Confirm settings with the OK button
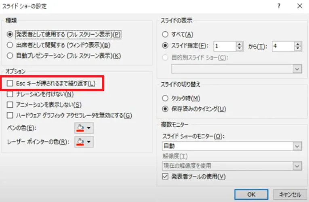 [251, 194]
